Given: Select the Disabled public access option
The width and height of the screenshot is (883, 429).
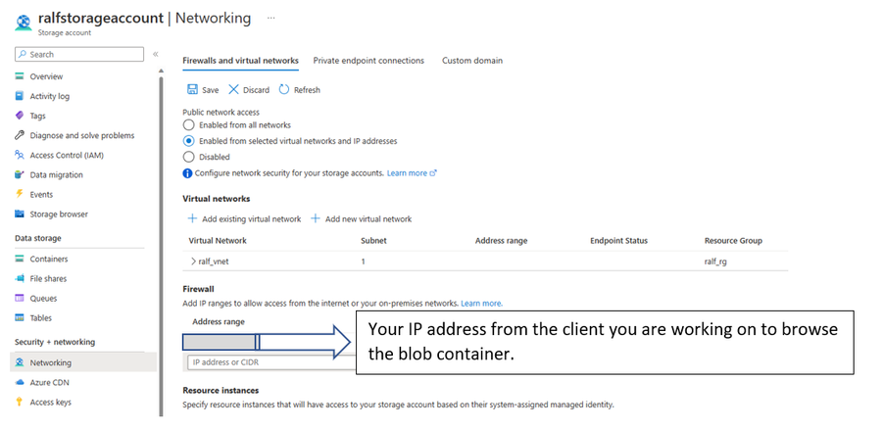Looking at the screenshot, I should 188,157.
